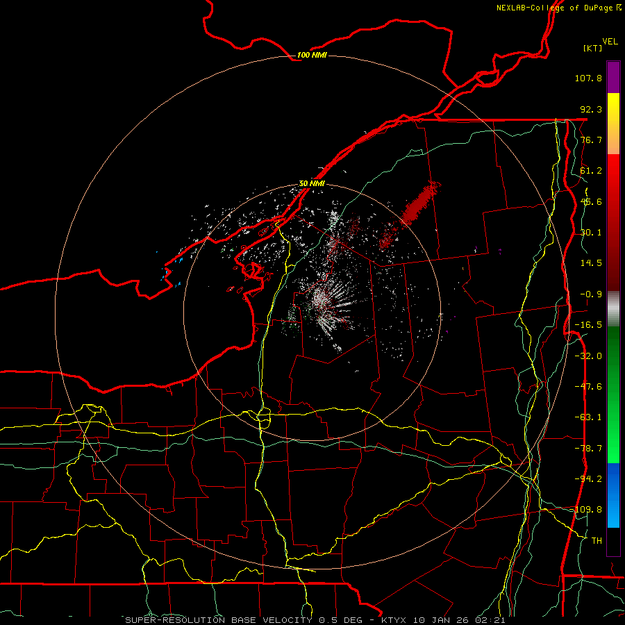Click the 107.8 velocity scale value
This screenshot has width=625, height=625.
(588, 78)
